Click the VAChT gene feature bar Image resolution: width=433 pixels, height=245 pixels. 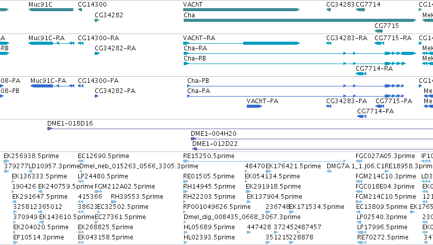[241, 10]
